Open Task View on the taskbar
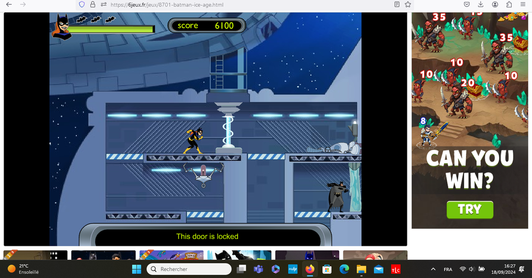Image resolution: width=532 pixels, height=278 pixels. click(x=241, y=269)
